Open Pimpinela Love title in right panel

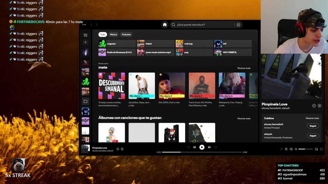[274, 104]
